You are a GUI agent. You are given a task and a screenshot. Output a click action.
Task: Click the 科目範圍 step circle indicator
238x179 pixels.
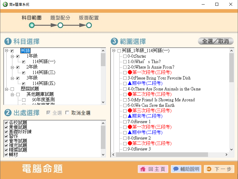click(x=31, y=25)
